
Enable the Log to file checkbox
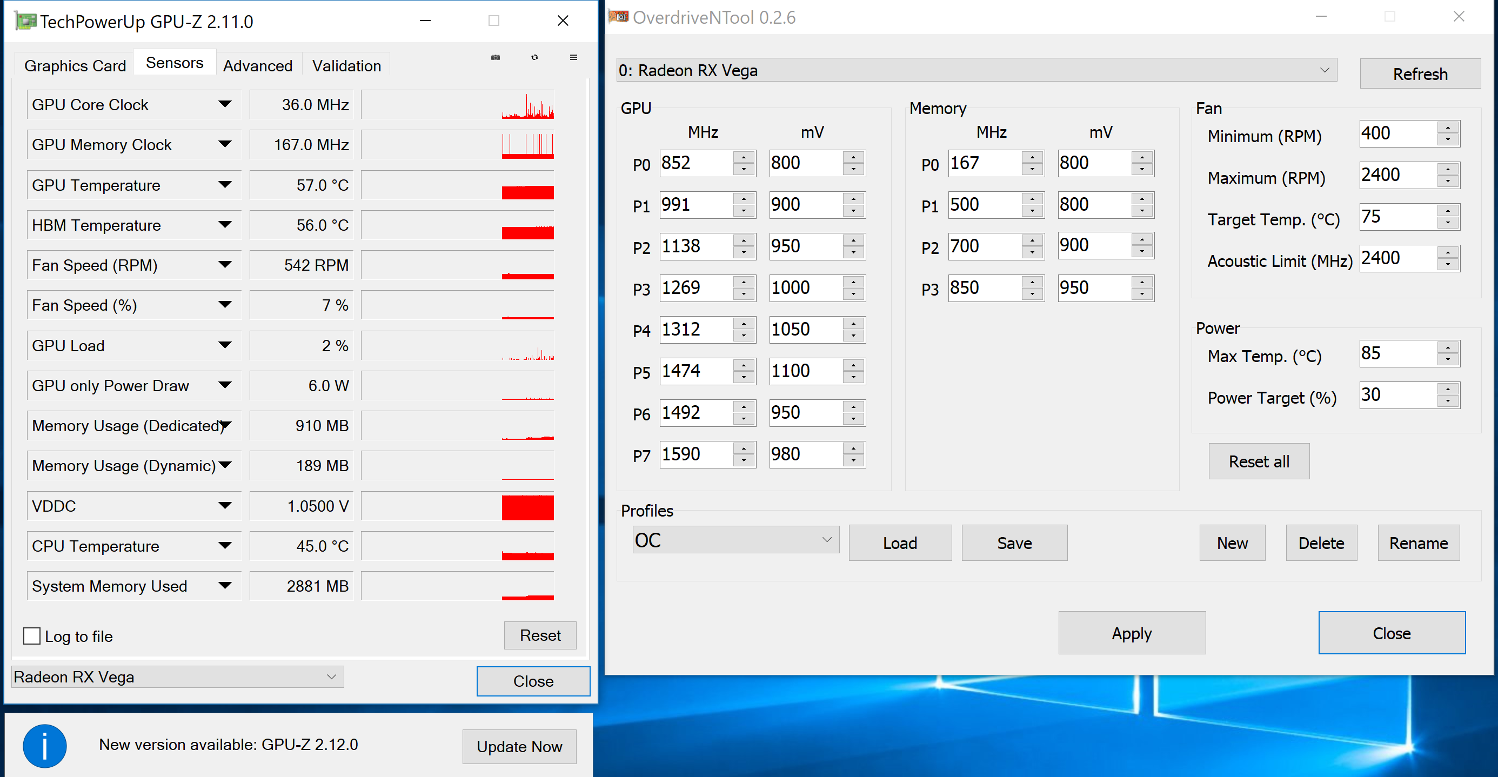tap(32, 635)
